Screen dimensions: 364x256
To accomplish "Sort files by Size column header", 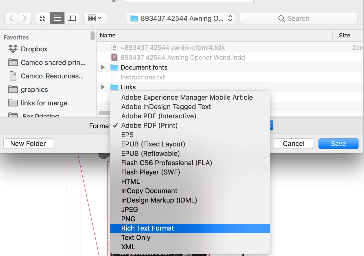I will point(348,35).
